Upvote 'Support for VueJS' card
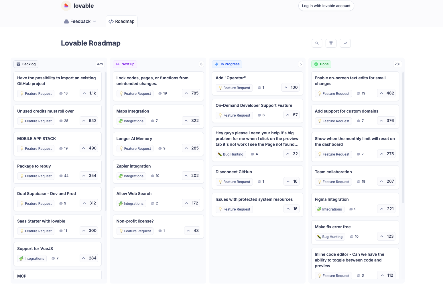This screenshot has height=293, width=443. point(89,258)
